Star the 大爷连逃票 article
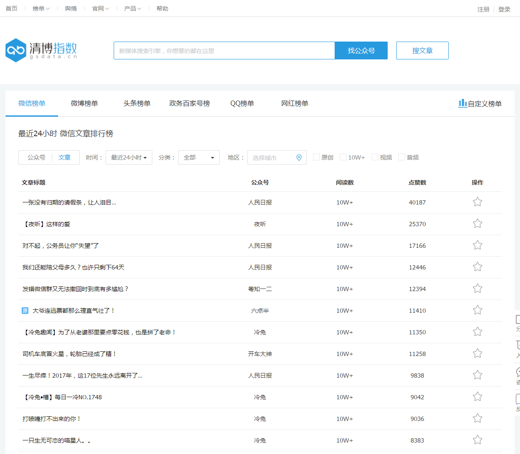Viewport: 520px width, 454px height. pyautogui.click(x=478, y=310)
